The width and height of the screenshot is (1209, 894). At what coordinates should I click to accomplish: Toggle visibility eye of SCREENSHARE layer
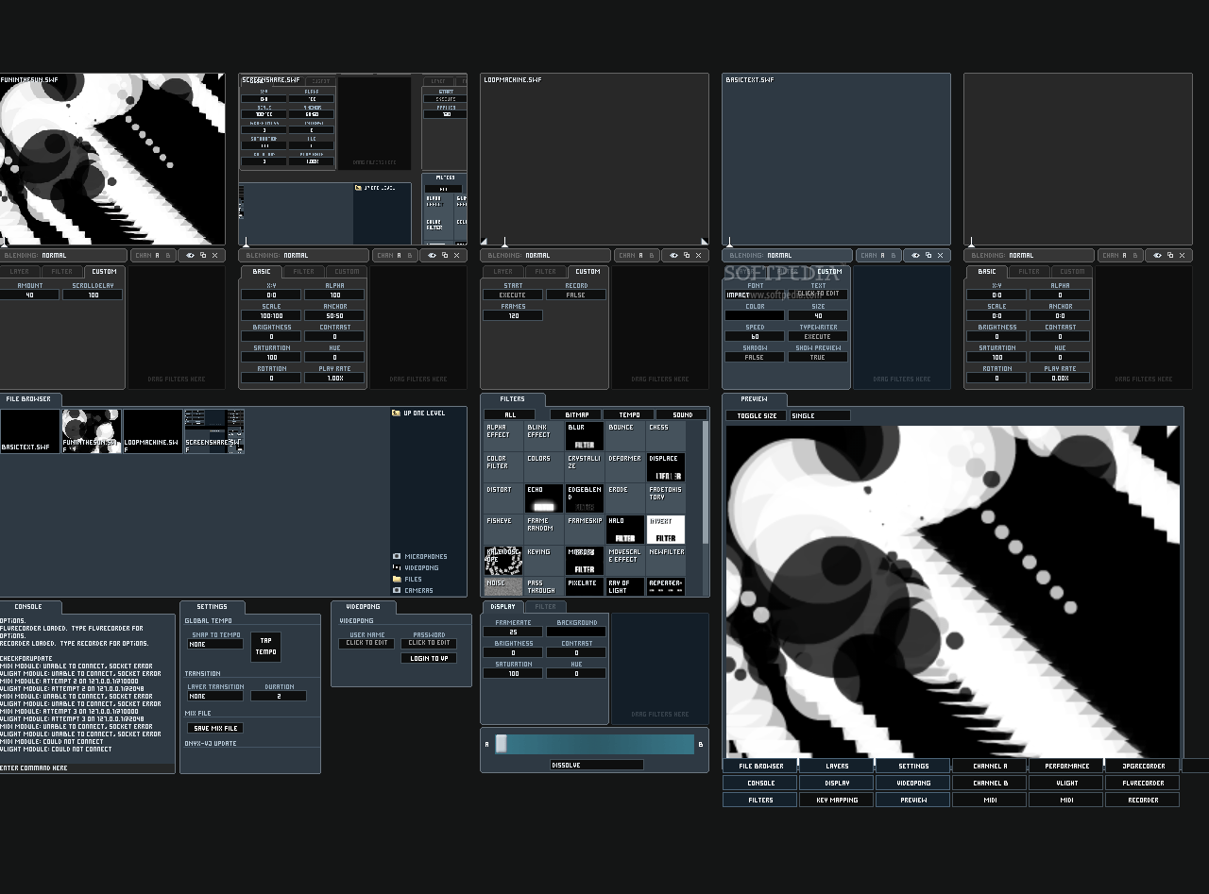tap(432, 255)
